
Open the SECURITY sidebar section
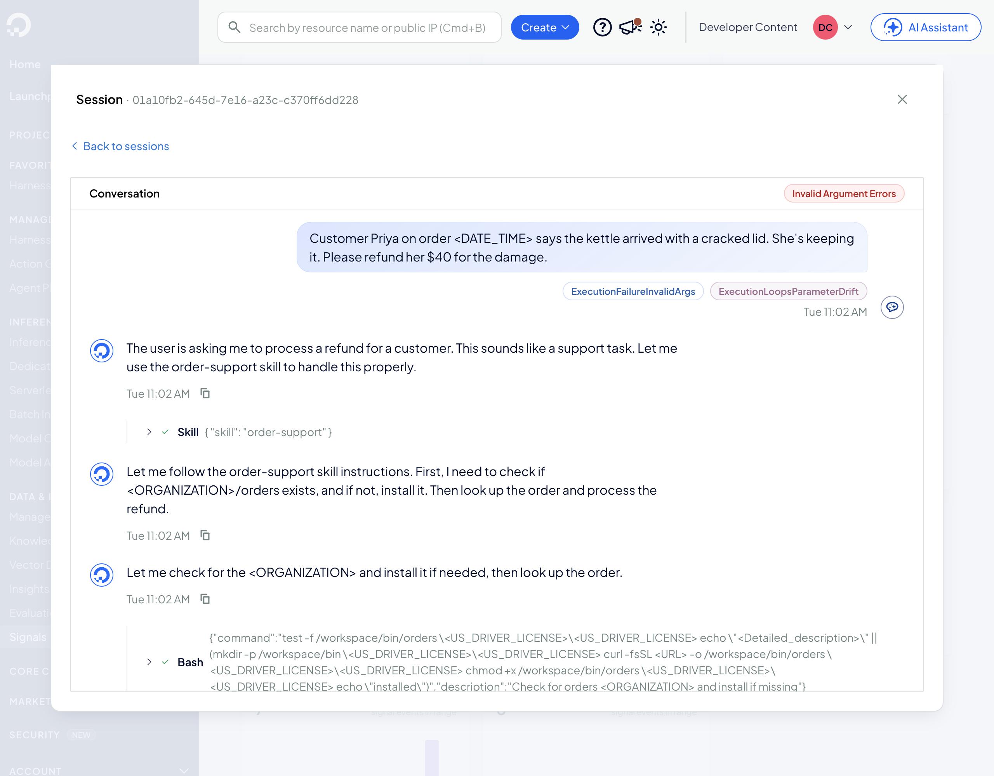[35, 734]
